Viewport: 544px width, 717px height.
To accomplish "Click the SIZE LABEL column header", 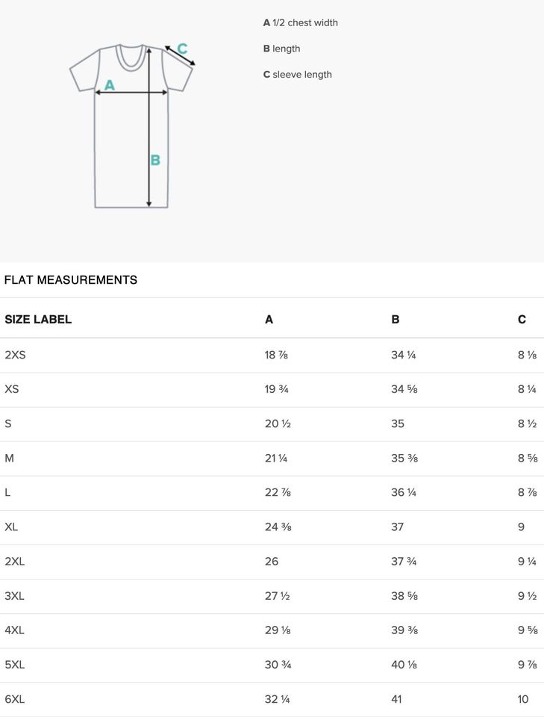I will click(38, 320).
